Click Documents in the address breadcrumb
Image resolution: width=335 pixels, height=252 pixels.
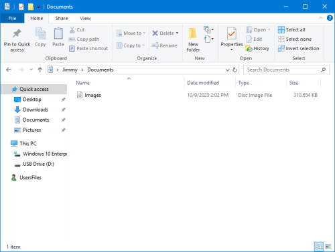100,70
